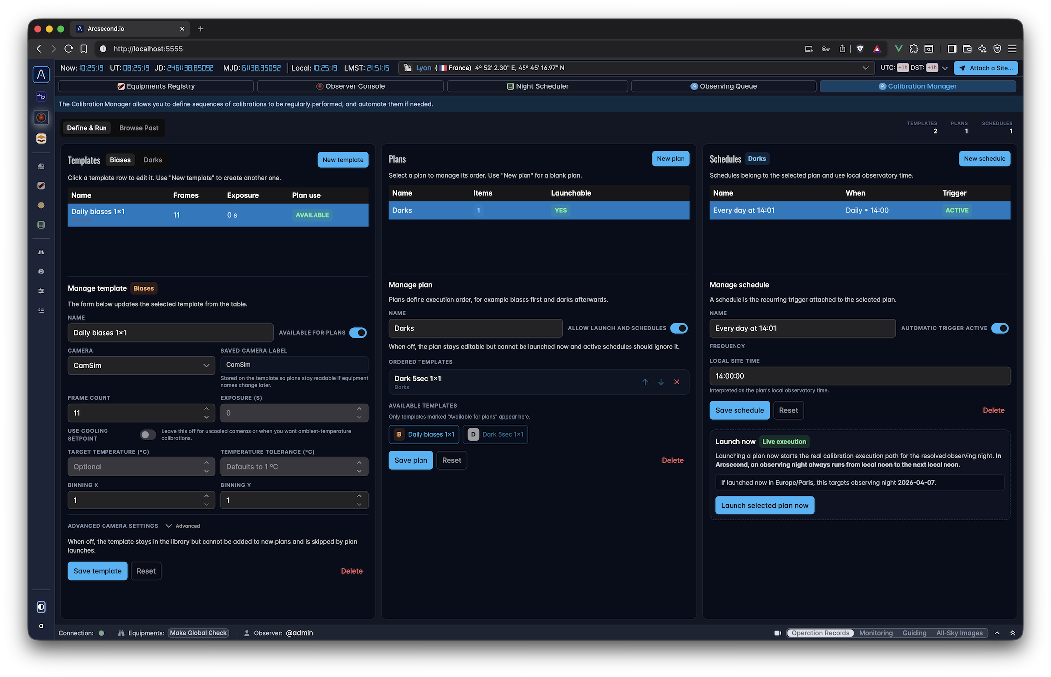Click the Target temperature stepper arrows

click(x=206, y=467)
